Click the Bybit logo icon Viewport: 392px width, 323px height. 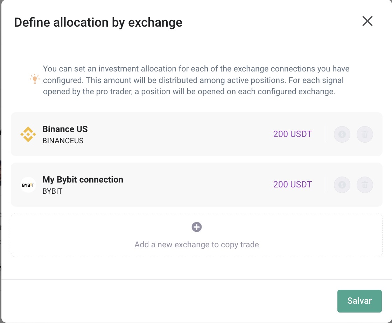pos(28,185)
